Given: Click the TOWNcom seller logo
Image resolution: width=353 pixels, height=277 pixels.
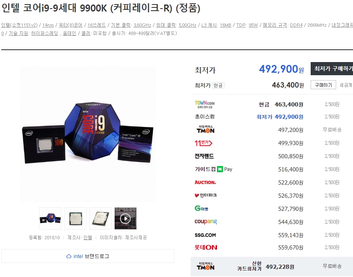Looking at the screenshot, I should click(x=204, y=104).
